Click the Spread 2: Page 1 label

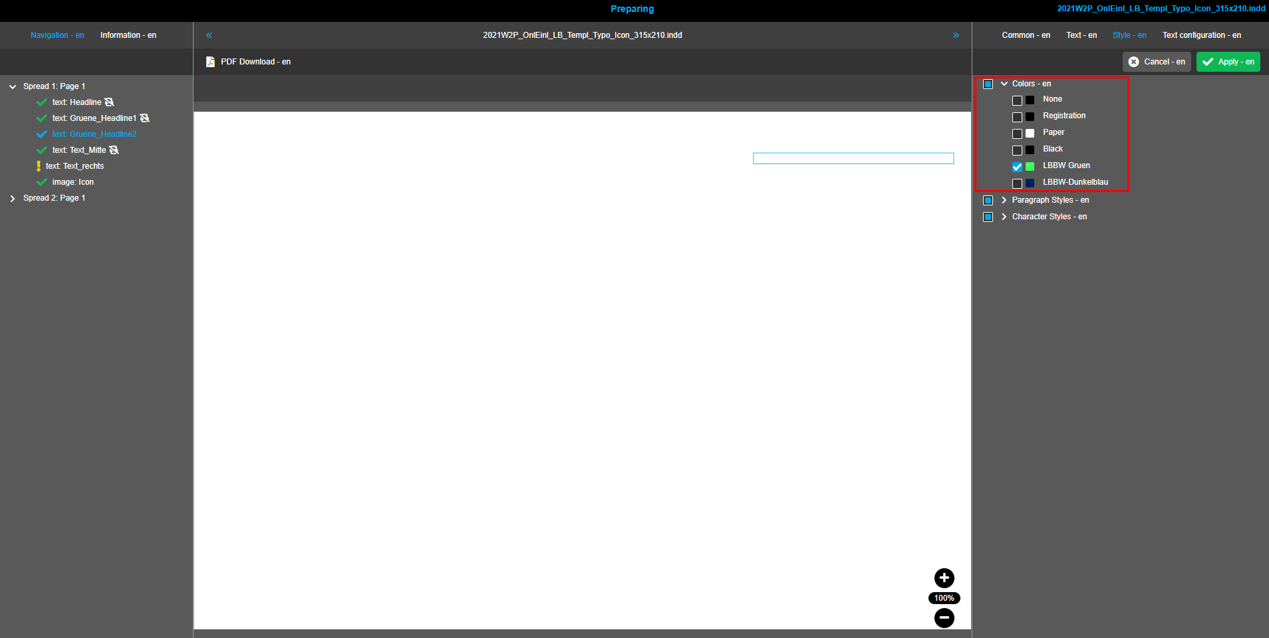coord(54,198)
